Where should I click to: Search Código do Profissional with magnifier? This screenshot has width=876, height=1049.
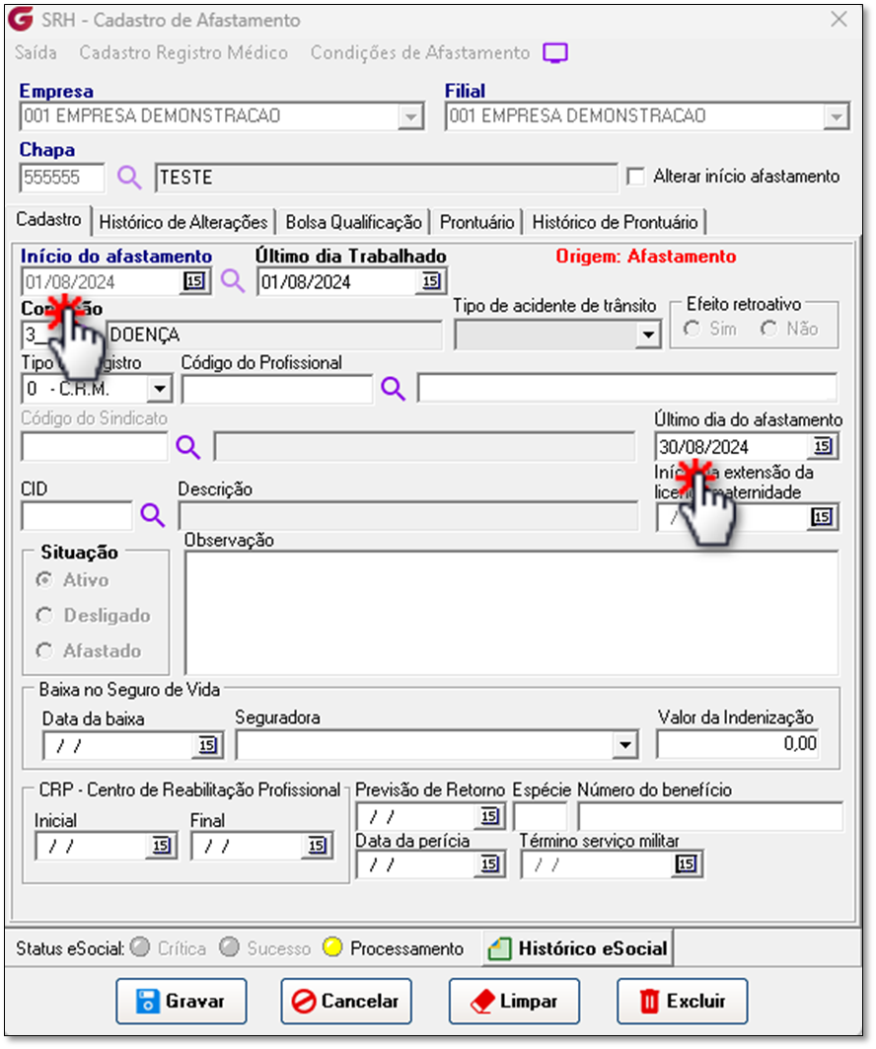point(394,388)
